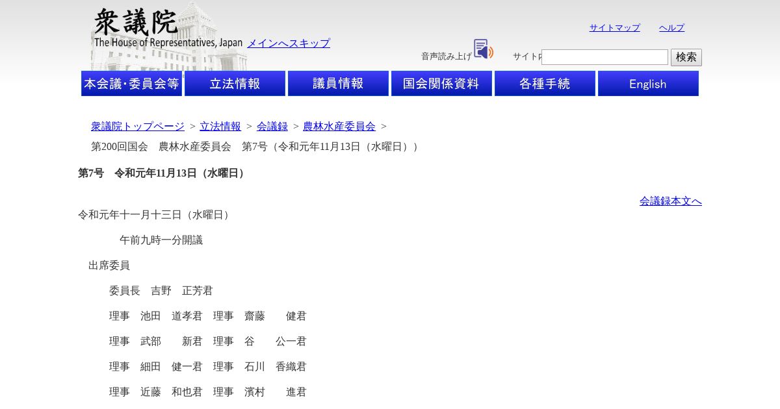Click the name 谷 公一君
The height and width of the screenshot is (409, 780).
[x=276, y=341]
